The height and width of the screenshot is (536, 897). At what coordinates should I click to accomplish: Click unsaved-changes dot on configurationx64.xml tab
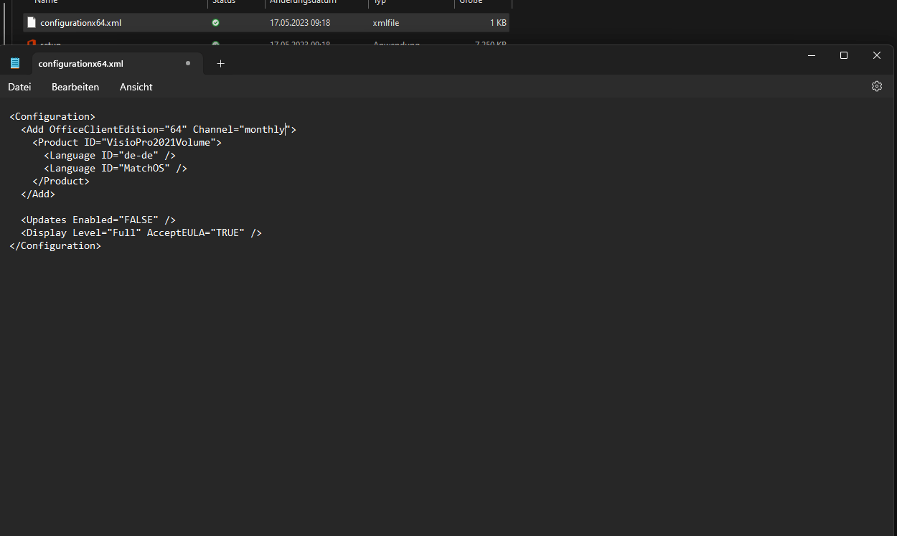point(188,63)
